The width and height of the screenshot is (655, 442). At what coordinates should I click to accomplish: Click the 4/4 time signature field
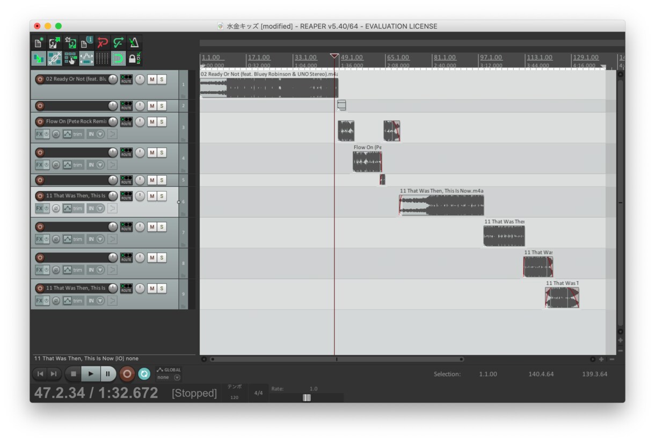(258, 393)
